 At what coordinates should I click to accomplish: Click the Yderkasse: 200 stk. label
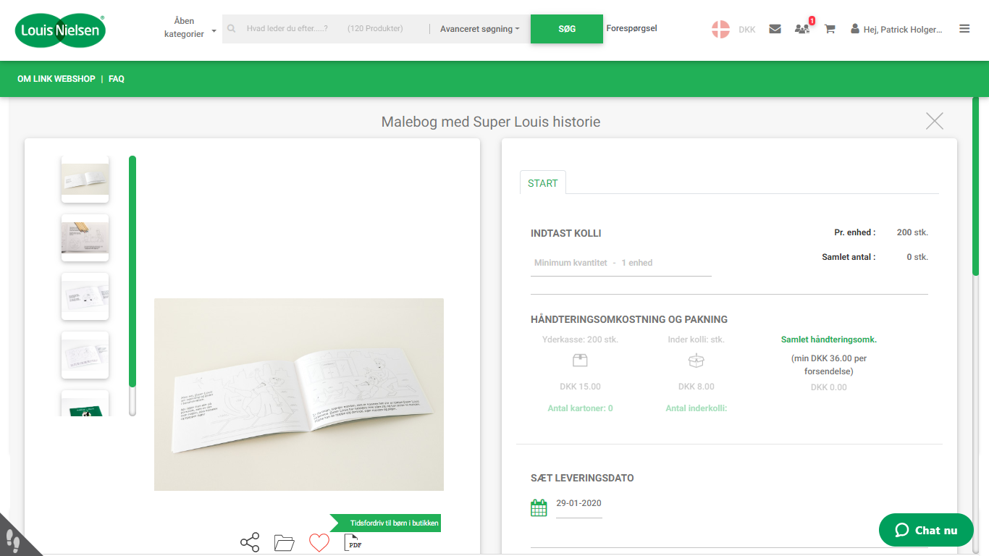[581, 340]
